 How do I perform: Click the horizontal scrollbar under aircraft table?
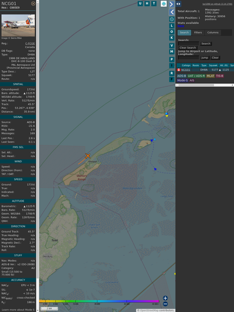pyautogui.click(x=205, y=85)
